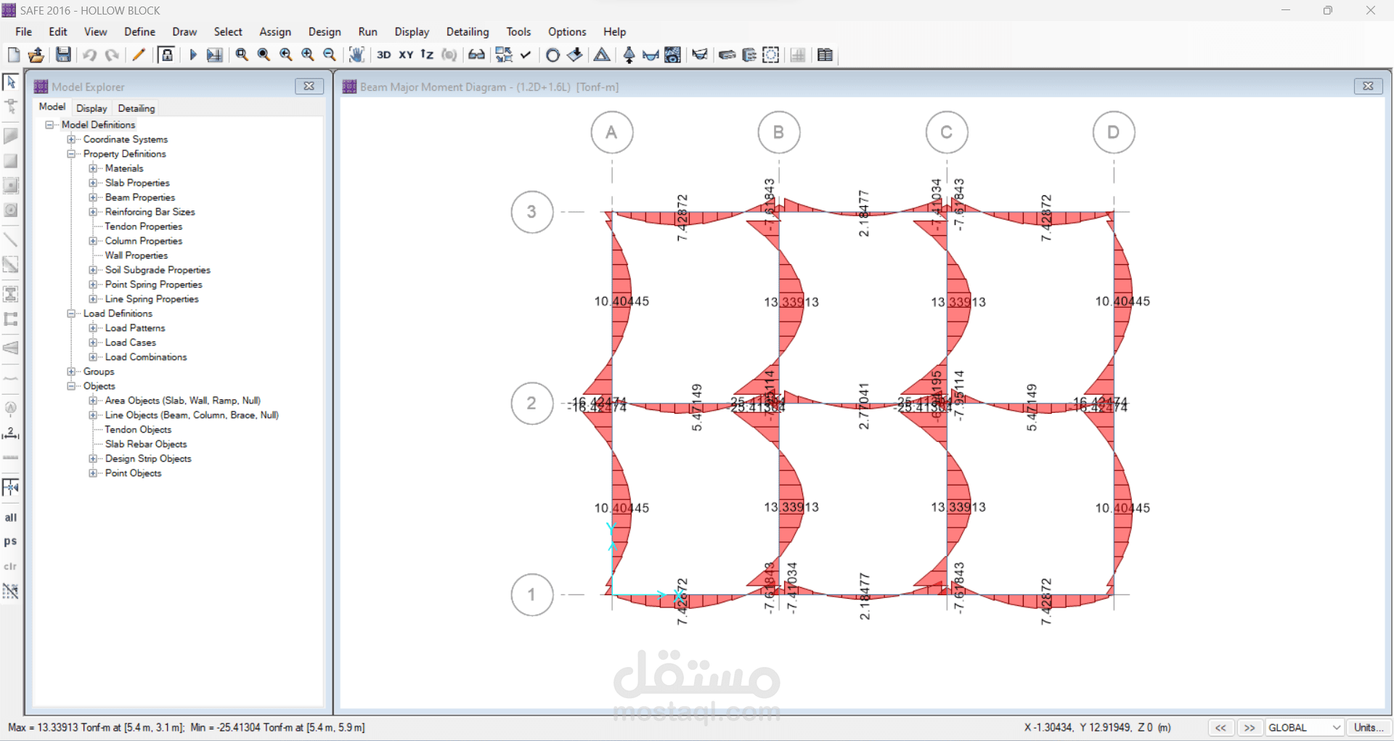
Task: Restore the full view zoom
Action: pyautogui.click(x=264, y=55)
